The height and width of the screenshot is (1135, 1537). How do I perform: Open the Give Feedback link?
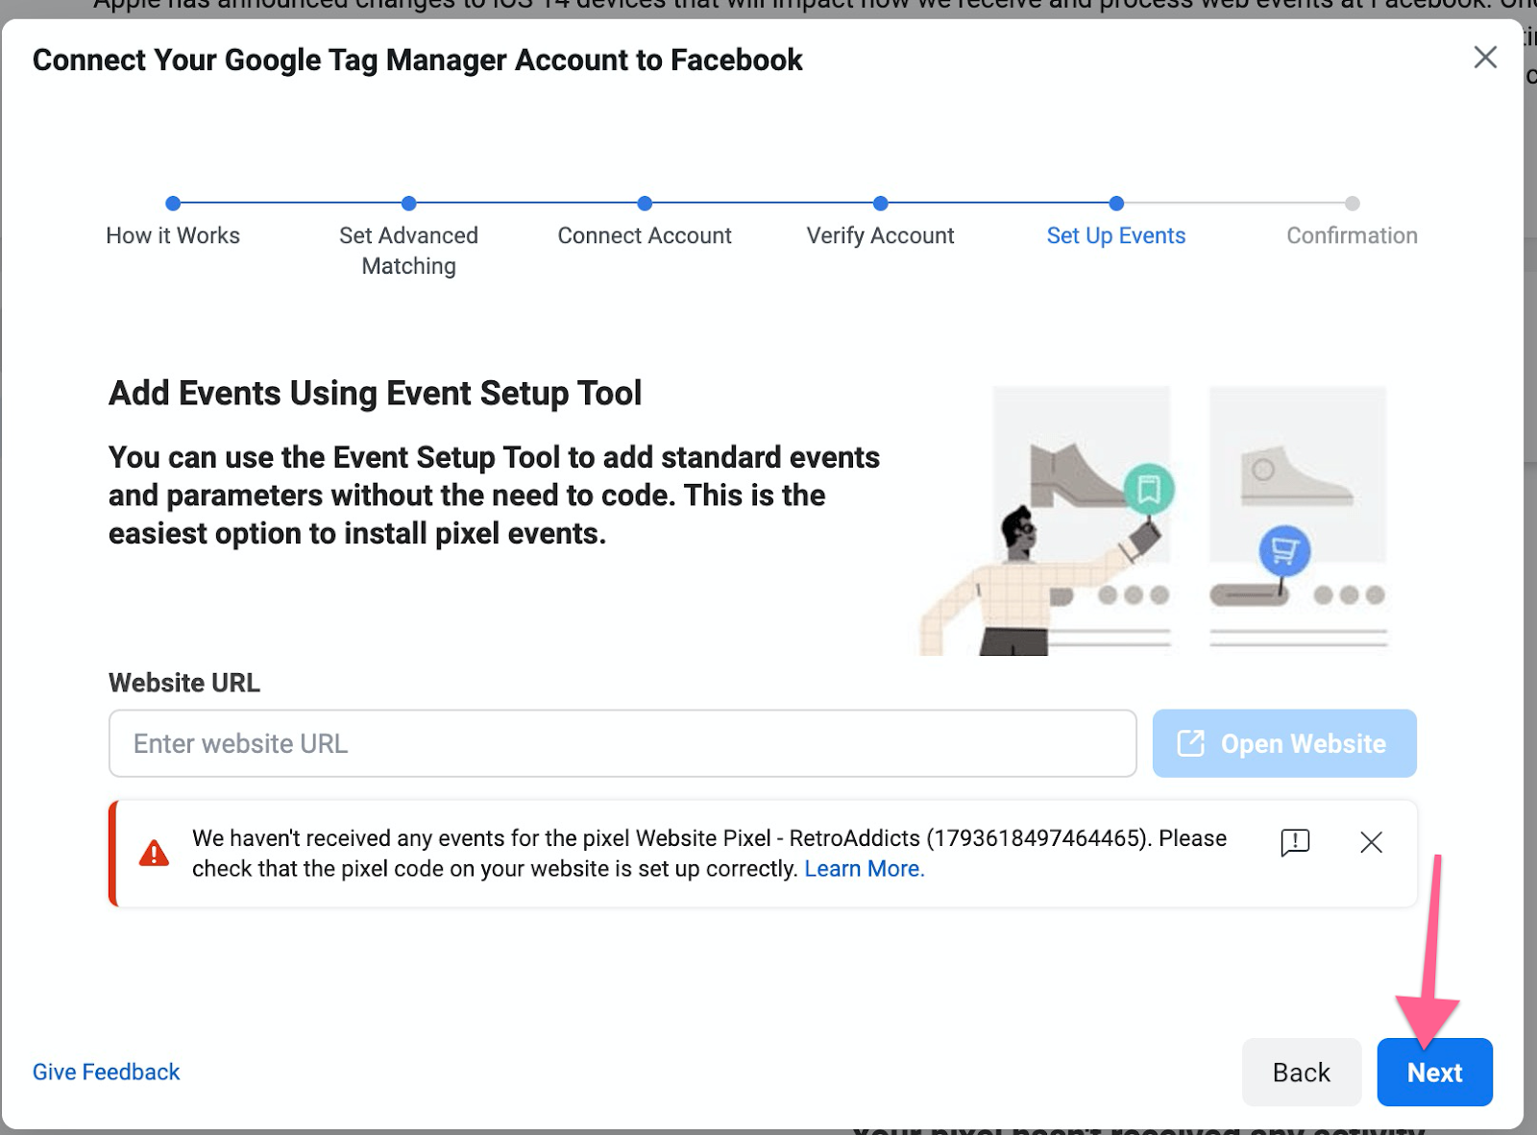tap(106, 1072)
